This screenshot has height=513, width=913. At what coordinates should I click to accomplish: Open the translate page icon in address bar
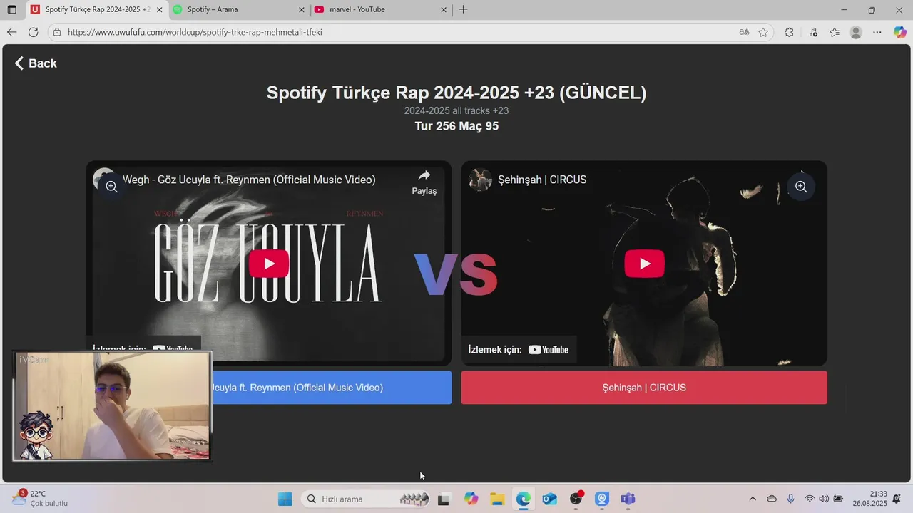(x=744, y=32)
